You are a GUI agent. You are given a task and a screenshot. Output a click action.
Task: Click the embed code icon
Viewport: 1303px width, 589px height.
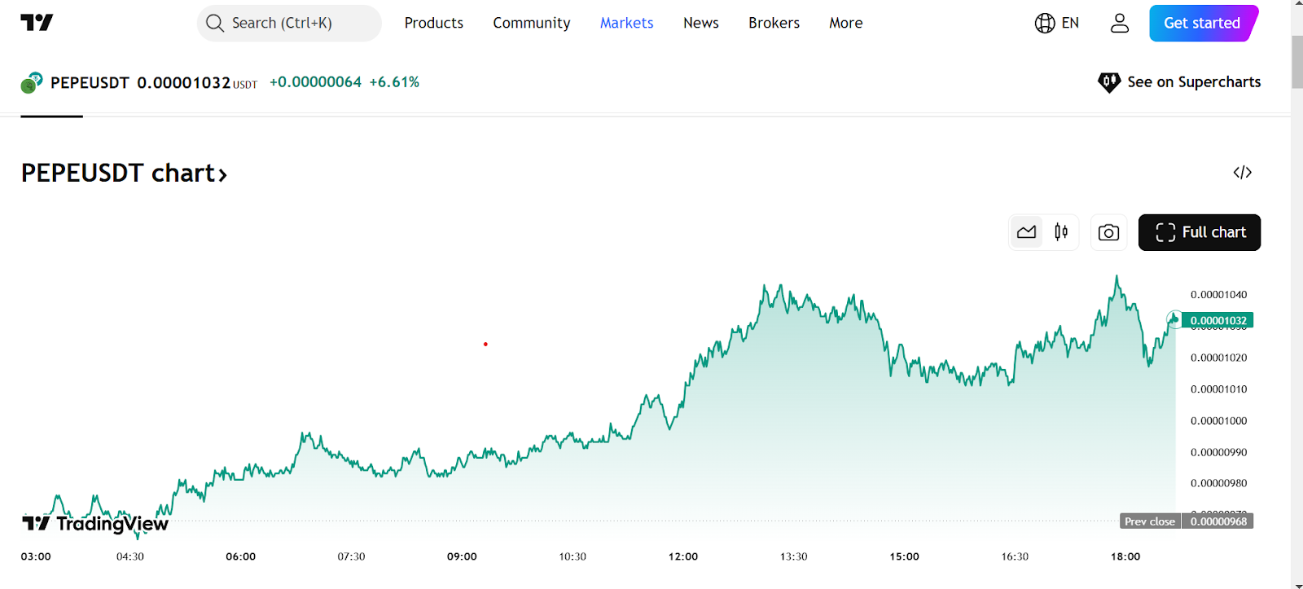coord(1242,173)
